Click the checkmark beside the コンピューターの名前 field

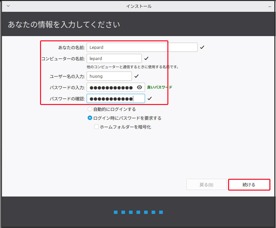[x=146, y=58]
